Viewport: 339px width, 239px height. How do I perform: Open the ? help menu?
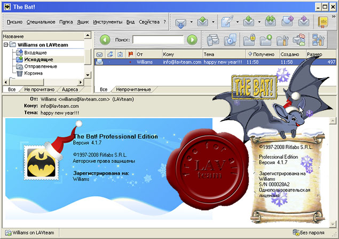click(x=165, y=22)
